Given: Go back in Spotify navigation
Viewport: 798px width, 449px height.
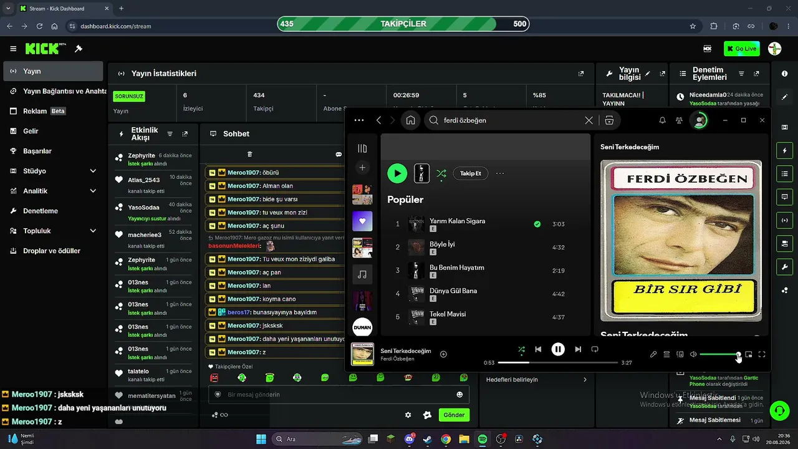Looking at the screenshot, I should pyautogui.click(x=378, y=120).
